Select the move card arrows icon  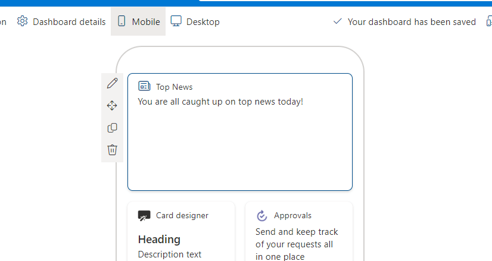(112, 106)
